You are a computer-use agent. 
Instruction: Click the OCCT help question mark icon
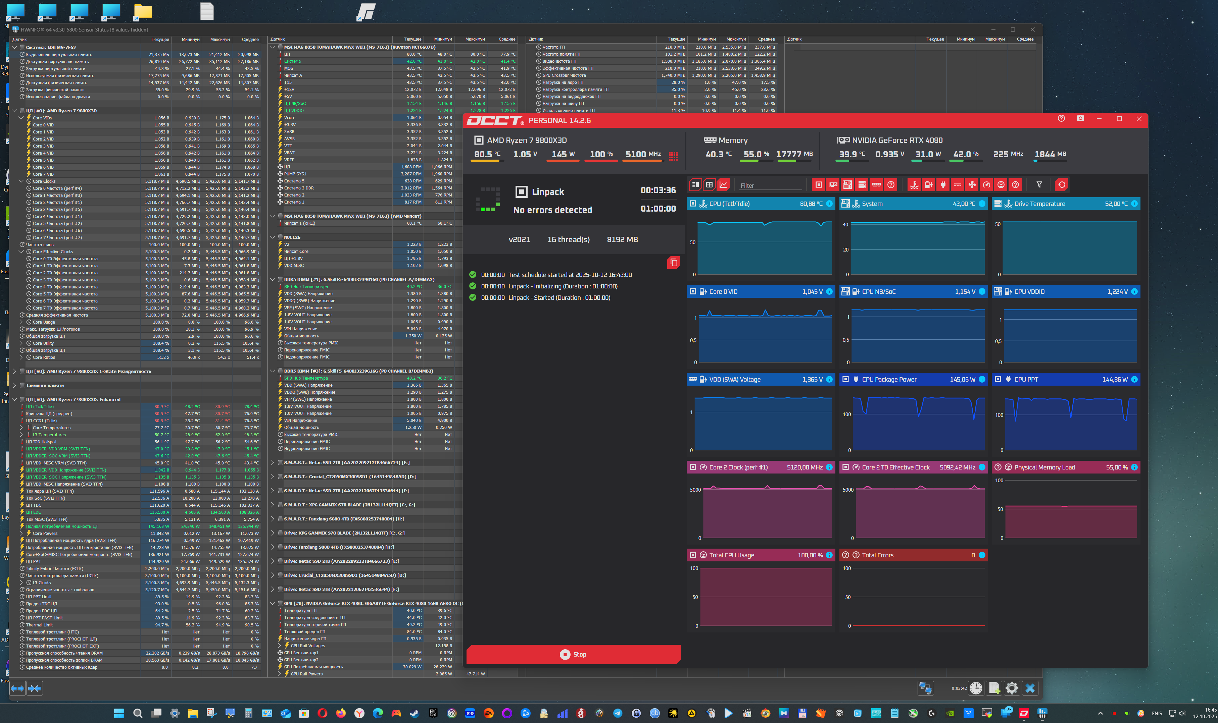(x=1061, y=118)
